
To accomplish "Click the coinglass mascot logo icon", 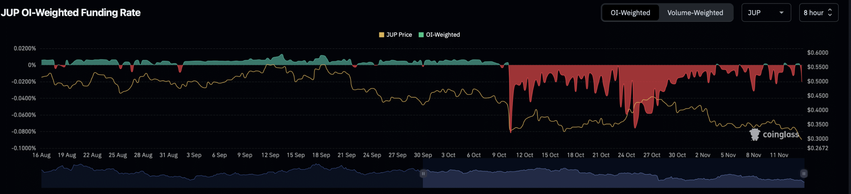I will 755,134.
